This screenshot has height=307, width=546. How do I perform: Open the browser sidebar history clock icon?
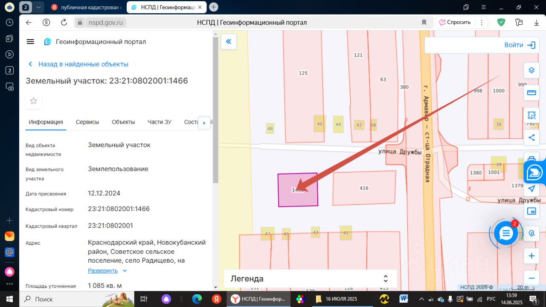tap(9, 23)
